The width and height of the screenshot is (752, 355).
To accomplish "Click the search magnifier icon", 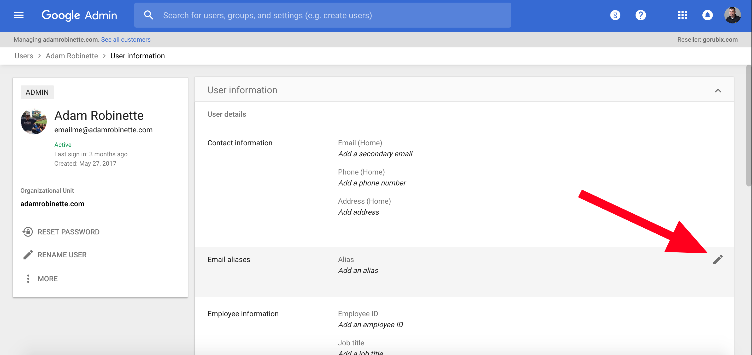I will tap(149, 15).
